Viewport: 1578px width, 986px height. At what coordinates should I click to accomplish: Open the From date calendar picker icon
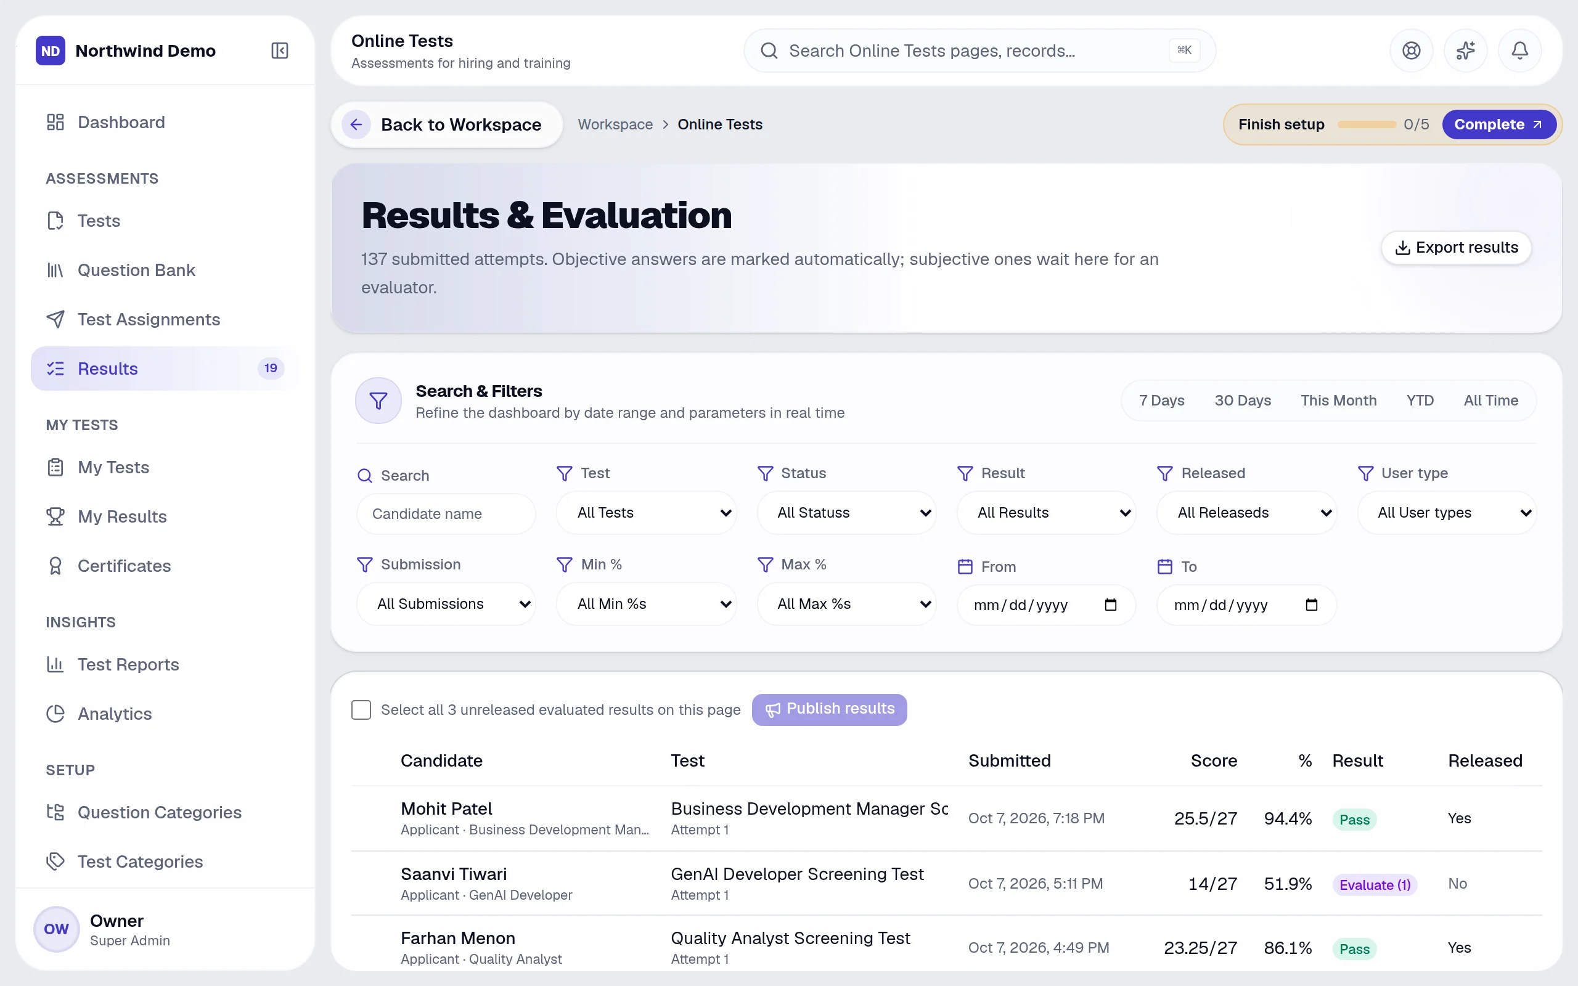click(x=1111, y=605)
